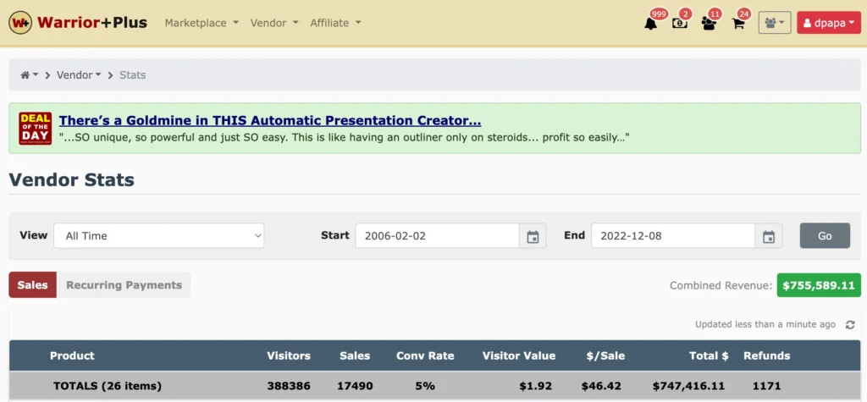This screenshot has width=867, height=402.
Task: Click 'Updated less than a minute ago' text
Action: tap(765, 325)
